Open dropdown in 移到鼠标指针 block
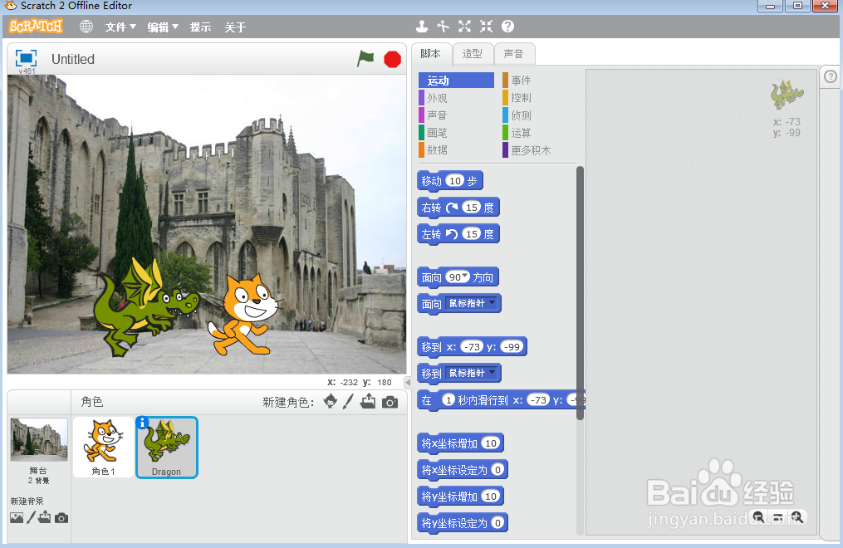Image resolution: width=843 pixels, height=548 pixels. coord(493,372)
